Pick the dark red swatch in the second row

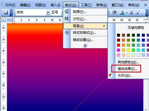[x=119, y=40]
